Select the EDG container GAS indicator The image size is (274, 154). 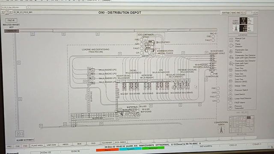(x=141, y=44)
